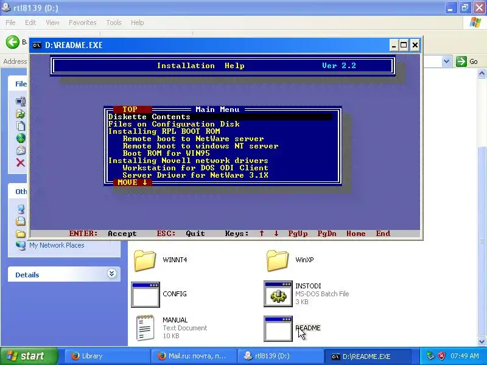This screenshot has width=487, height=365.
Task: Click the green Back arrow in Explorer
Action: point(13,42)
